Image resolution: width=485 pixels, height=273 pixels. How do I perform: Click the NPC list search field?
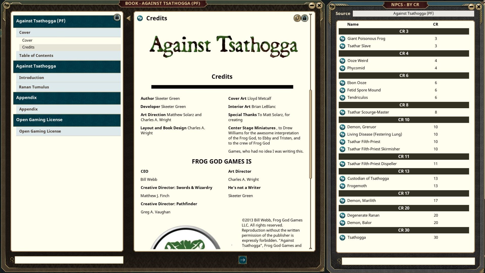click(x=408, y=261)
